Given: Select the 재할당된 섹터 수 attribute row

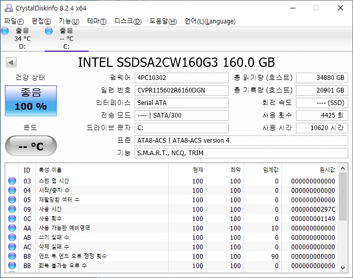Looking at the screenshot, I should pos(172,200).
